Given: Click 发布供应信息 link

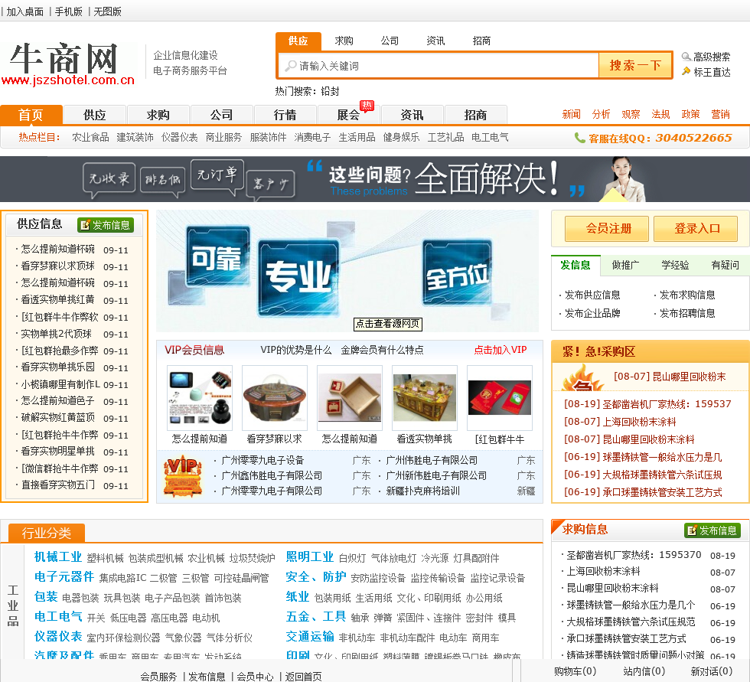Looking at the screenshot, I should coord(592,295).
